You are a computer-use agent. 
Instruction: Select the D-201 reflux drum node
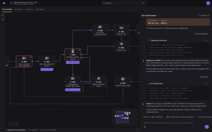pyautogui.click(x=121, y=30)
